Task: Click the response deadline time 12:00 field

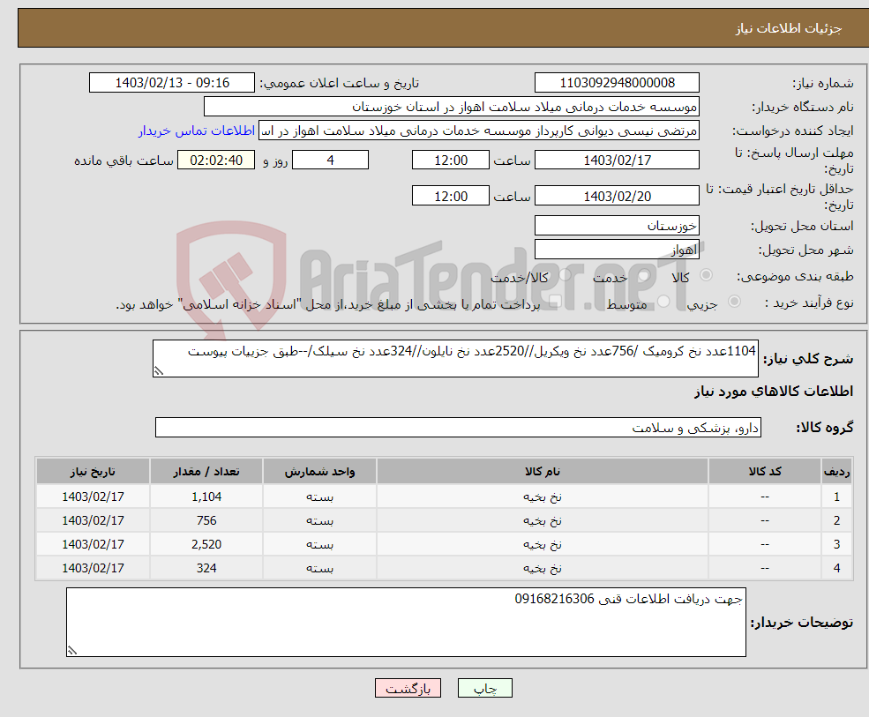Action: pyautogui.click(x=451, y=161)
